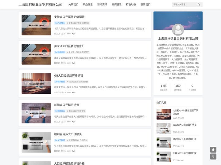Click the sidebar company name 上海康材德五金钢材有限公司
The width and height of the screenshot is (221, 165).
point(178,38)
